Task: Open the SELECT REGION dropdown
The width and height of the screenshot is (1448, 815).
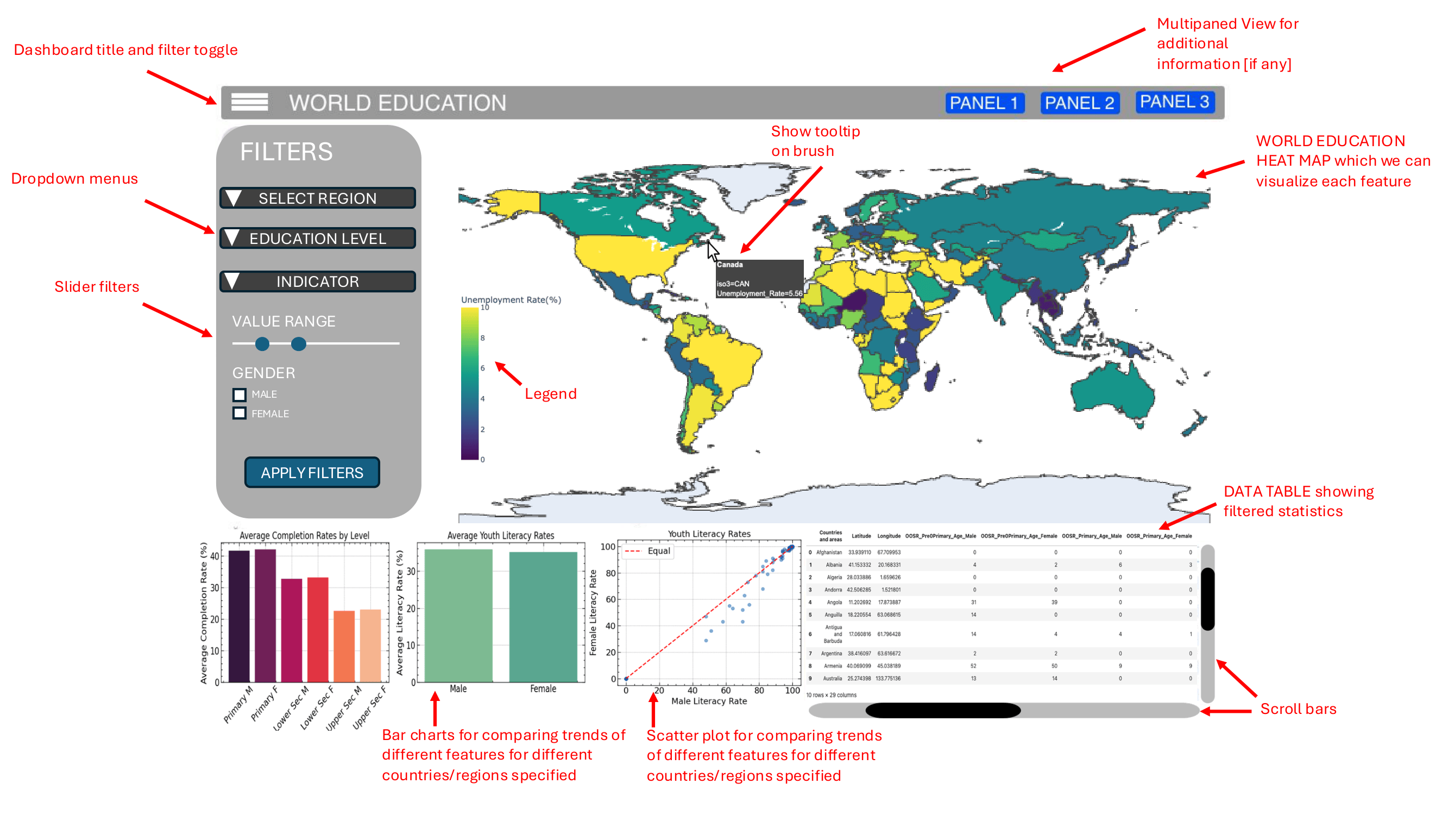Action: [x=318, y=198]
